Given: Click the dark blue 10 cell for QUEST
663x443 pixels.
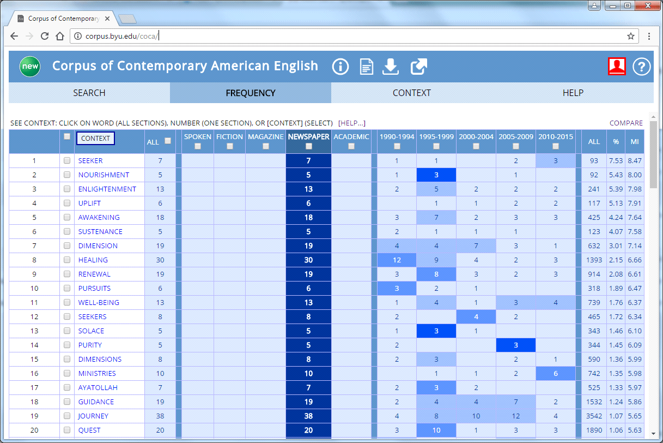Looking at the screenshot, I should (436, 430).
